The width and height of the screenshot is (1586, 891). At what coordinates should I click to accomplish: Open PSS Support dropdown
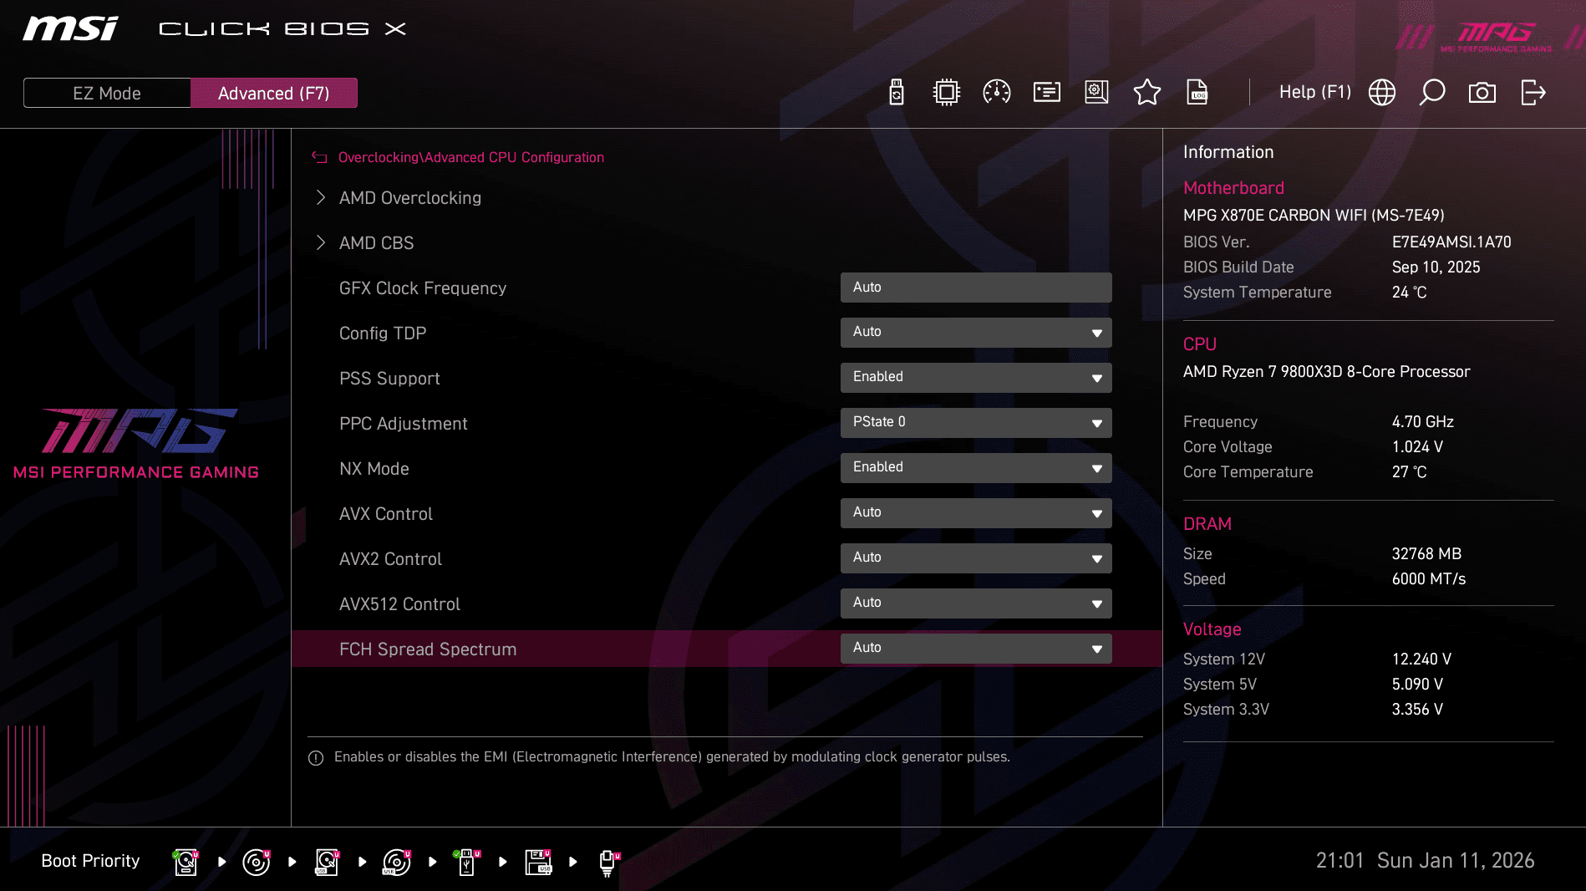click(x=976, y=378)
